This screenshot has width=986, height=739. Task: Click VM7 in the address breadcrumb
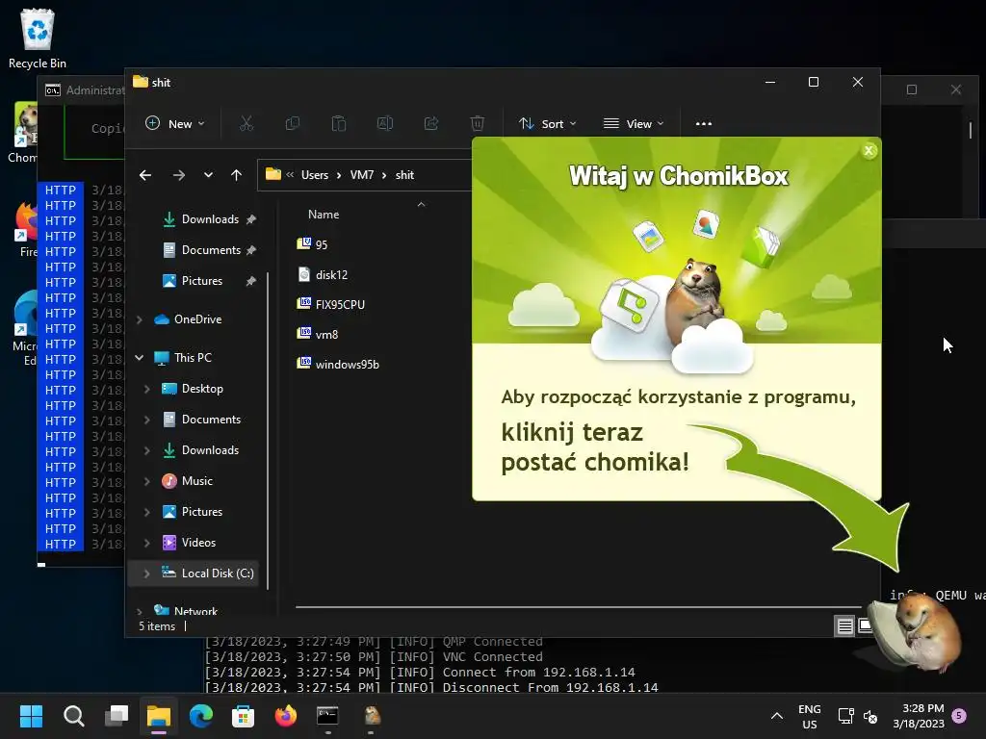(x=362, y=175)
